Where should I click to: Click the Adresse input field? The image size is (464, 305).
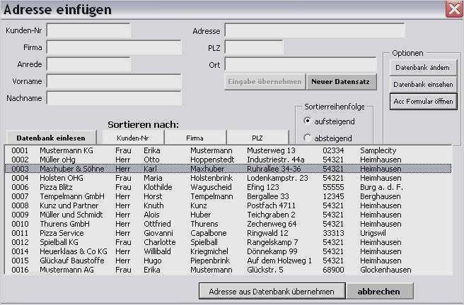pos(315,30)
